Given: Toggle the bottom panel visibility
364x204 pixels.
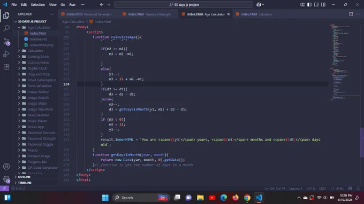Looking at the screenshot, I should tap(316, 5).
